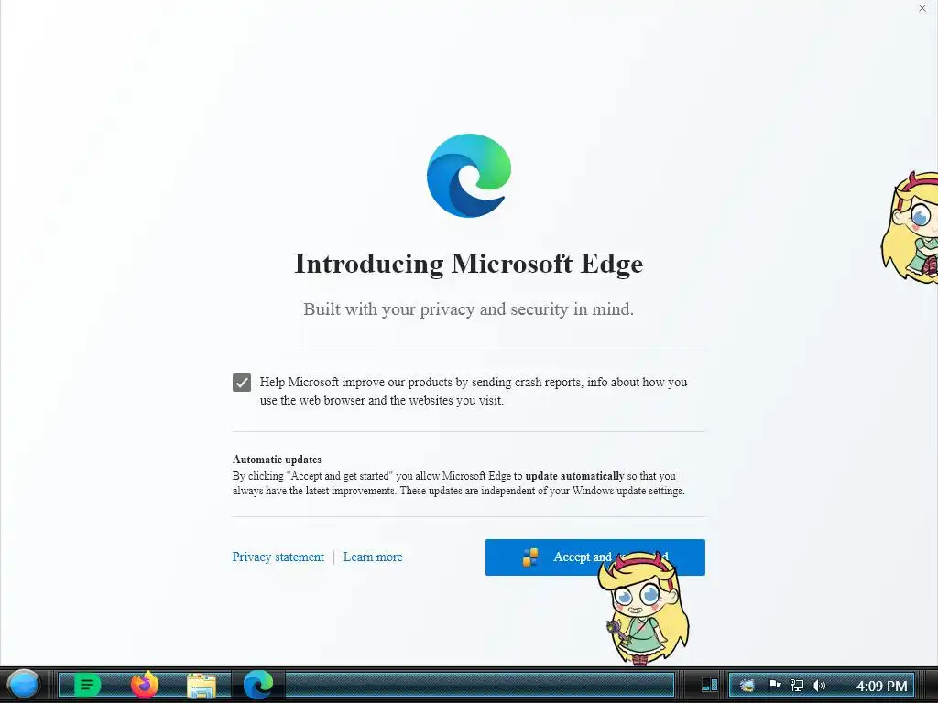Image resolution: width=938 pixels, height=703 pixels.
Task: Click the colorful tray app icon
Action: pos(747,685)
